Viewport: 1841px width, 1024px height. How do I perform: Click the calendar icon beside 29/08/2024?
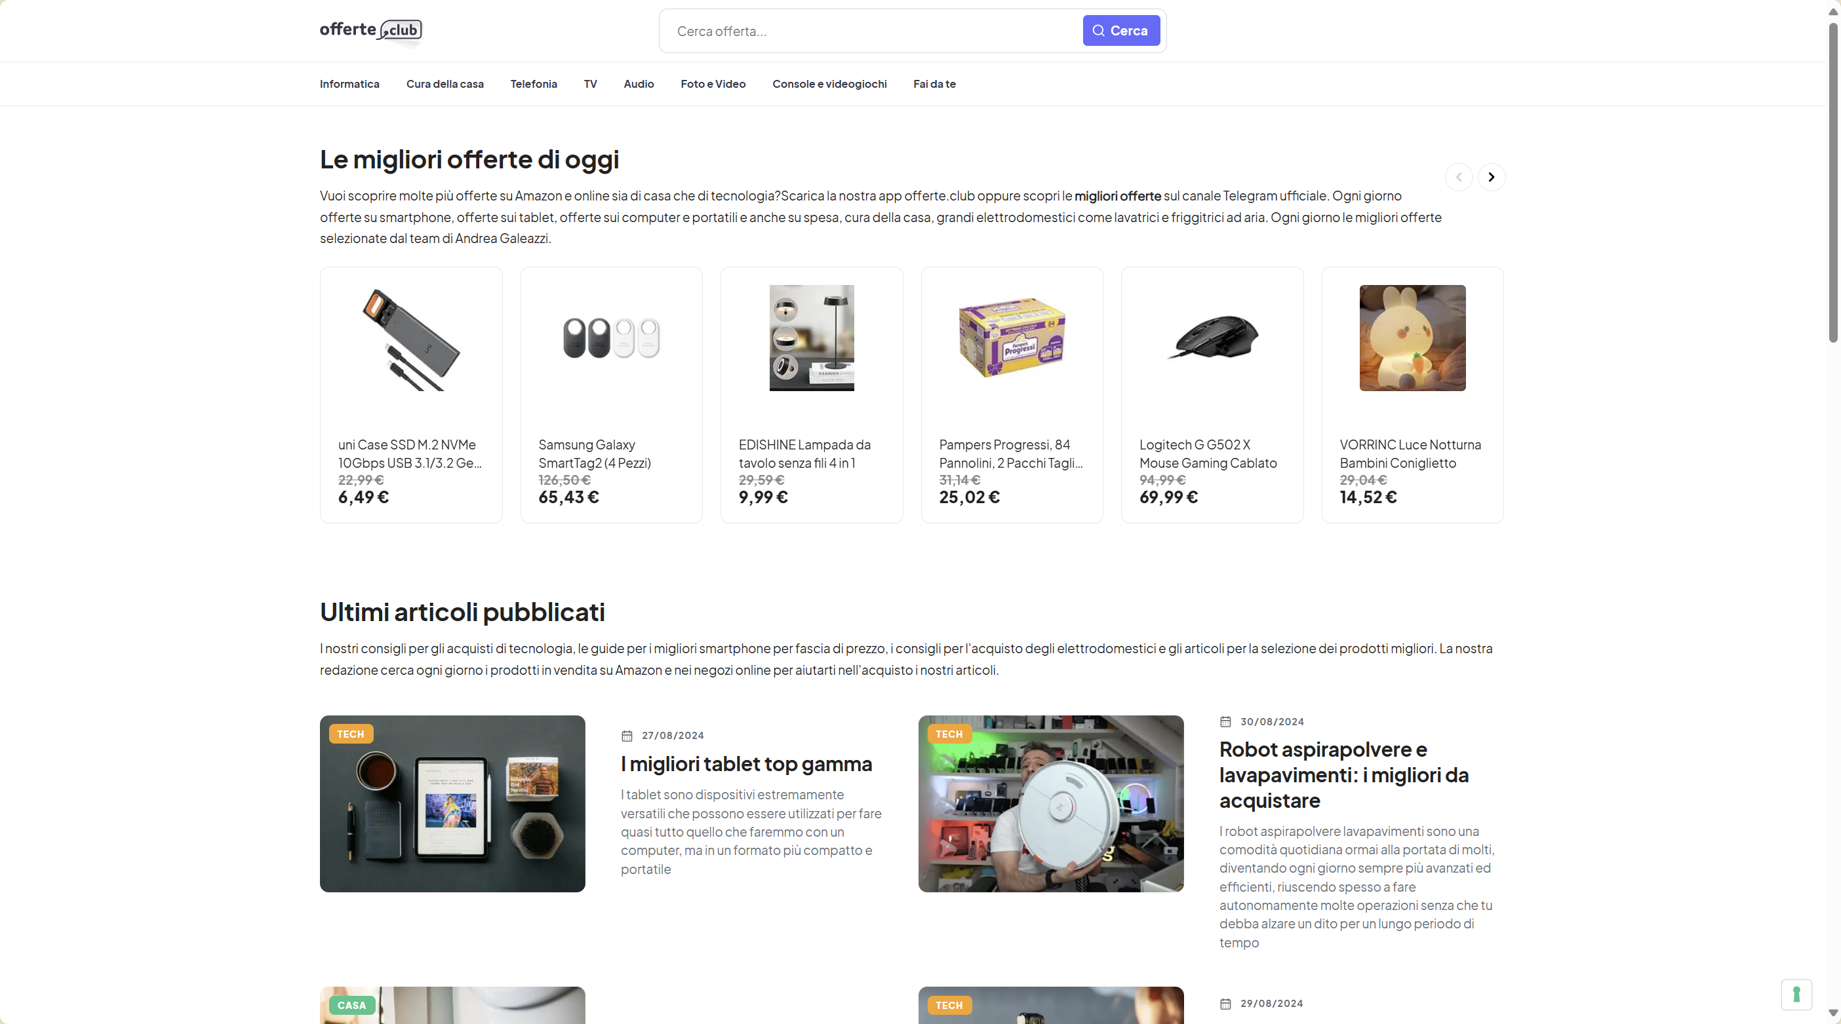pos(1225,1004)
